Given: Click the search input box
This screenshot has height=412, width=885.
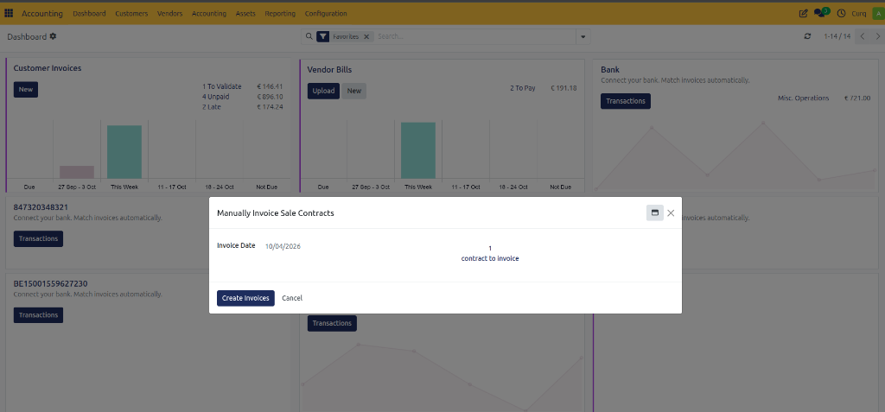Looking at the screenshot, I should (474, 36).
